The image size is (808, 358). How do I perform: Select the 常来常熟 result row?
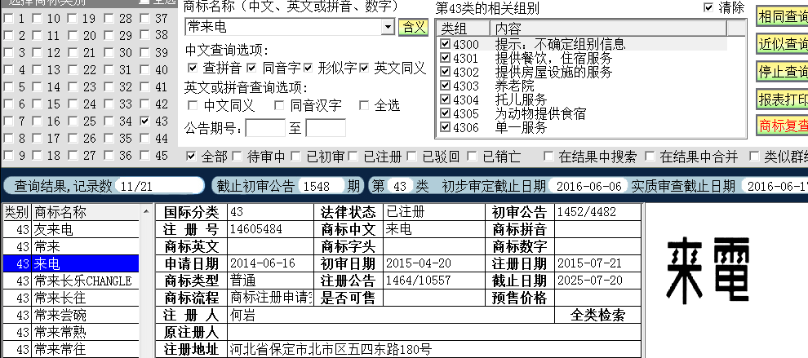(71, 332)
